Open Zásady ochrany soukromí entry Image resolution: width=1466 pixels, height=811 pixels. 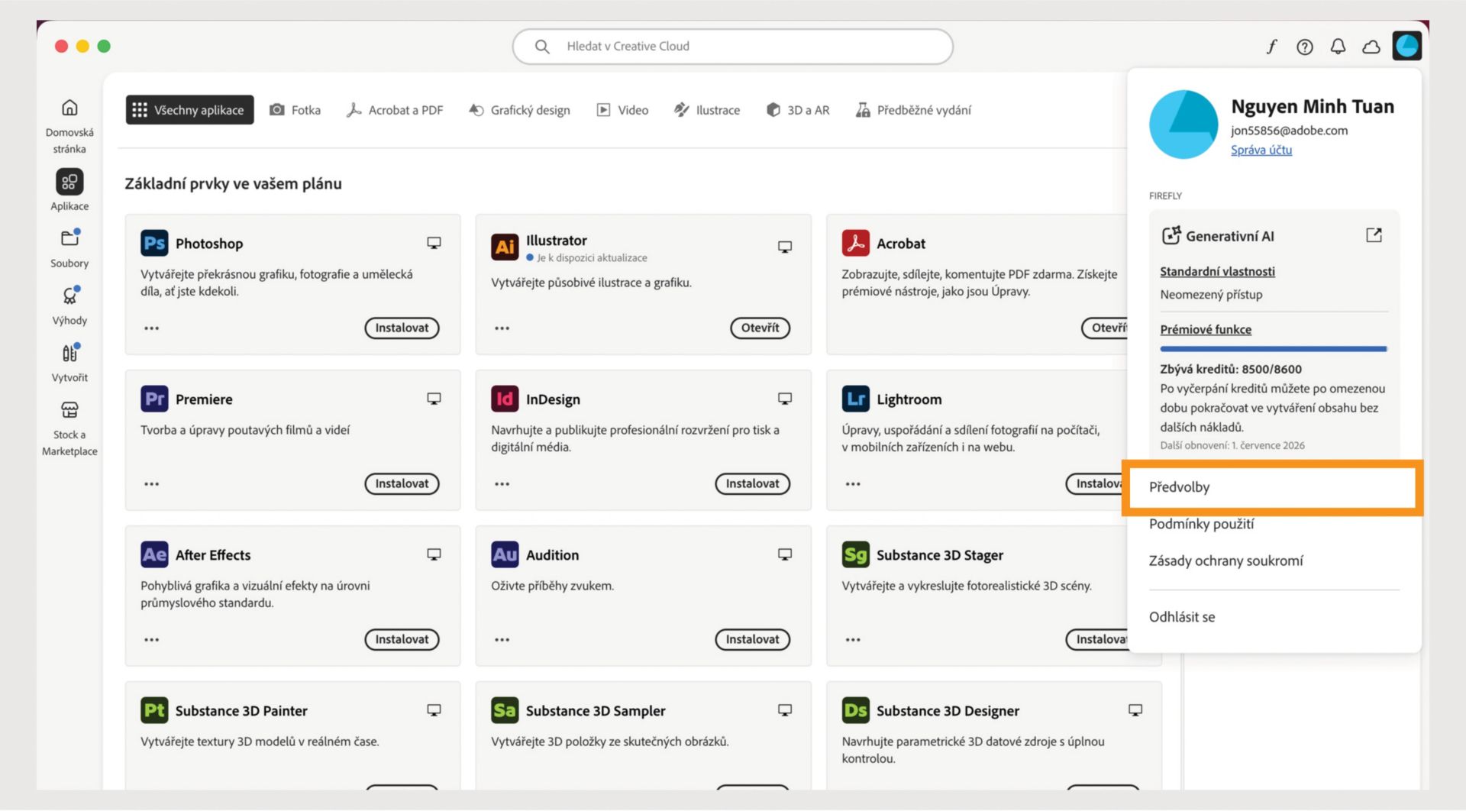click(1225, 561)
